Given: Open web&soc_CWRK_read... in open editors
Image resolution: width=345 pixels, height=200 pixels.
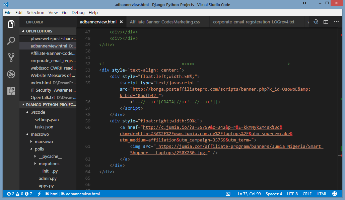Looking at the screenshot, I should tap(48, 68).
